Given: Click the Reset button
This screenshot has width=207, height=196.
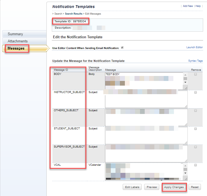Looking at the screenshot, I should tap(195, 187).
